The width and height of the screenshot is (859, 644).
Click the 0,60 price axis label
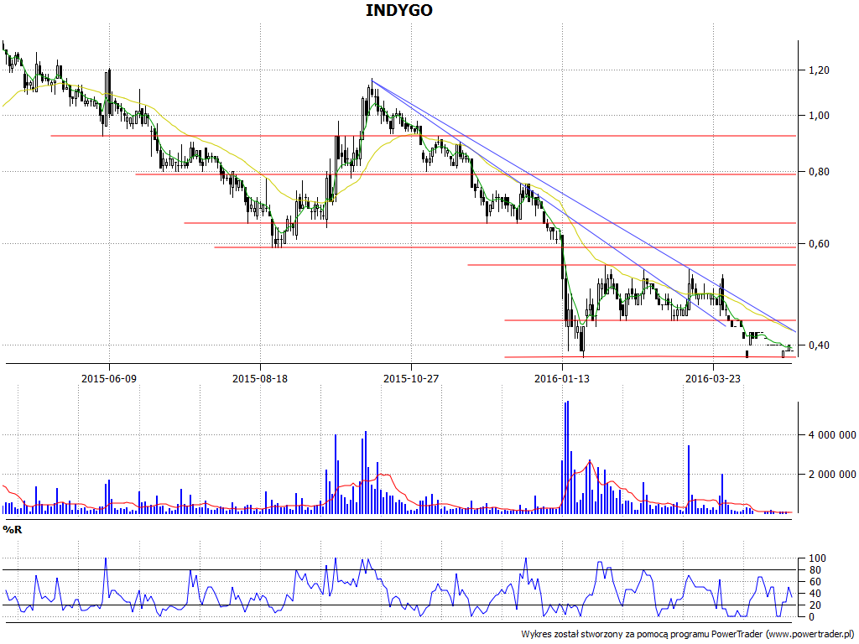pos(819,244)
